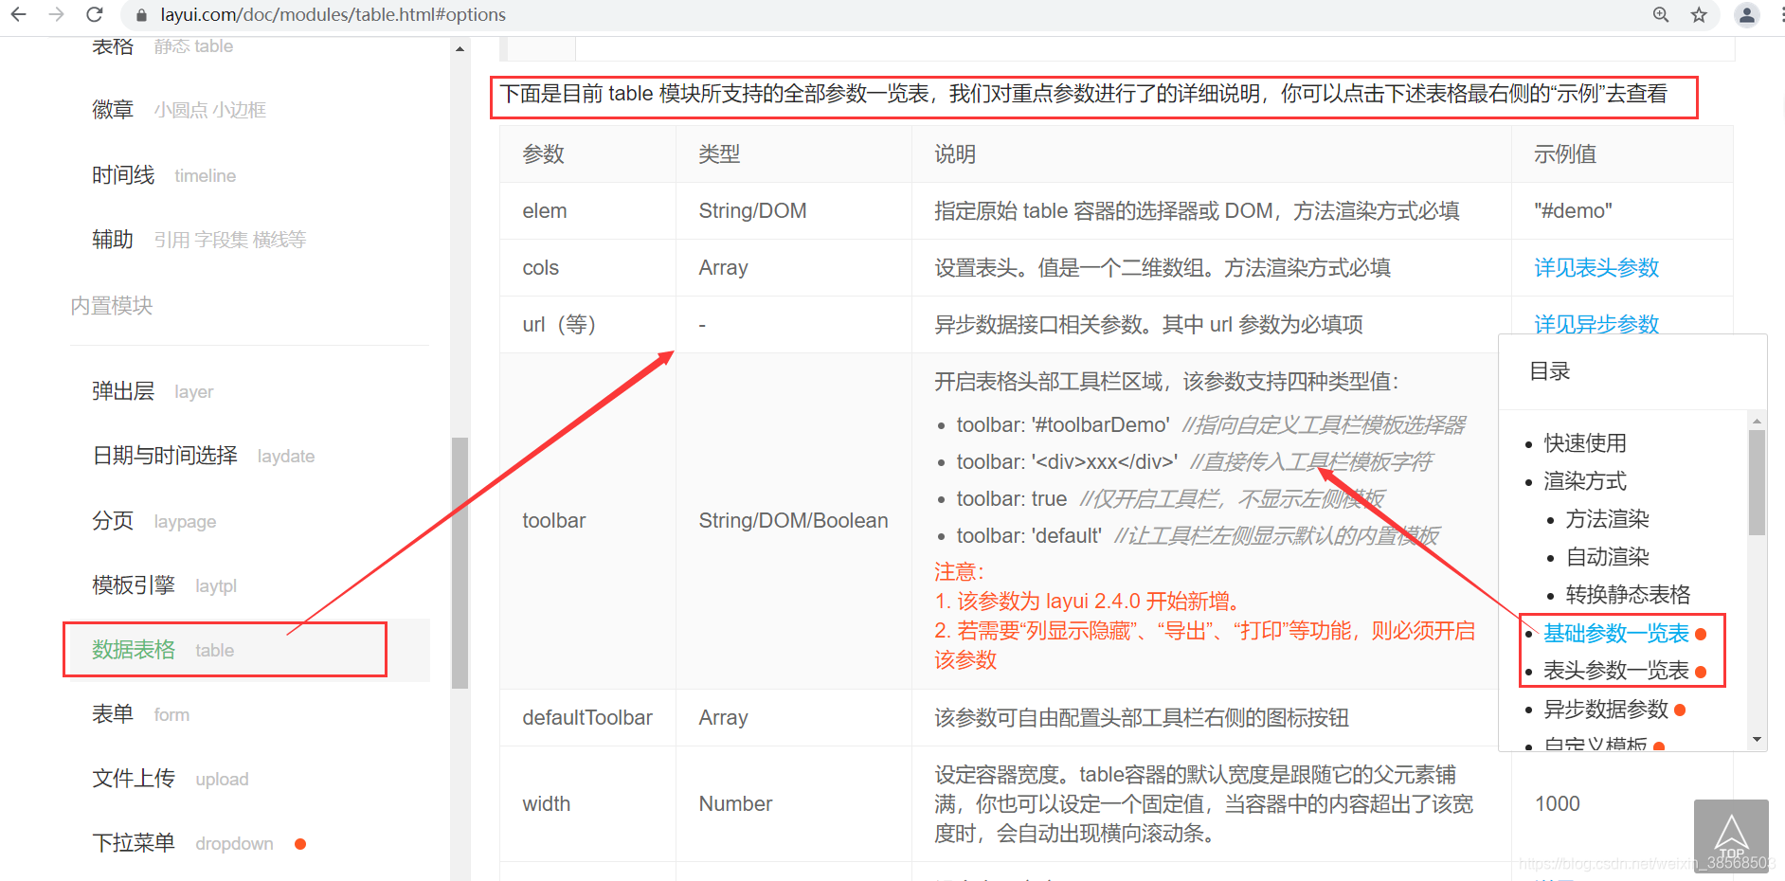
Task: Click directory panel scrollbar thumb
Action: [1757, 483]
